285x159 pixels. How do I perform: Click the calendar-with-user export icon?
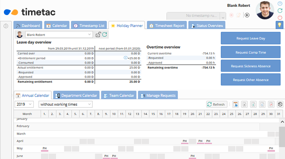coord(235,104)
